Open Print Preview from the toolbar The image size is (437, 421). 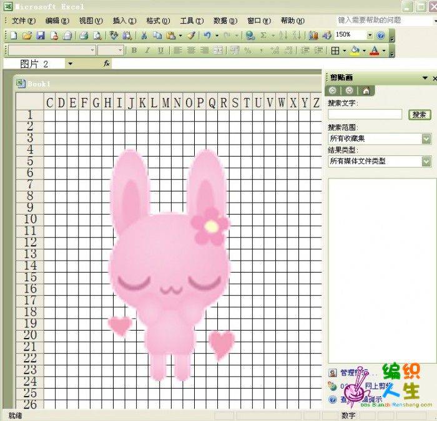[x=97, y=36]
